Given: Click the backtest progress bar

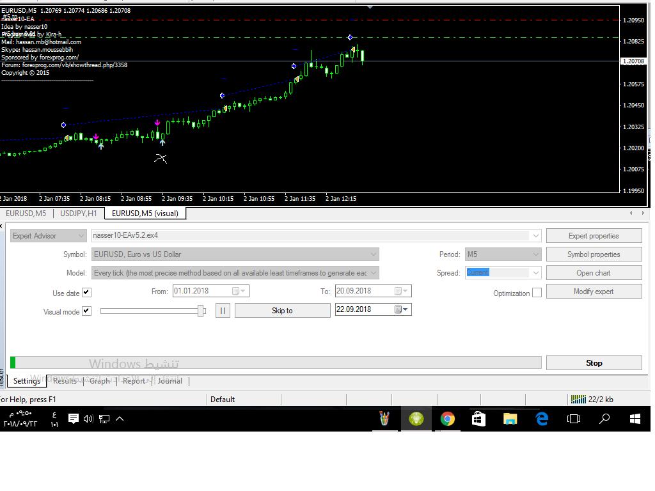Looking at the screenshot, I should pos(276,362).
